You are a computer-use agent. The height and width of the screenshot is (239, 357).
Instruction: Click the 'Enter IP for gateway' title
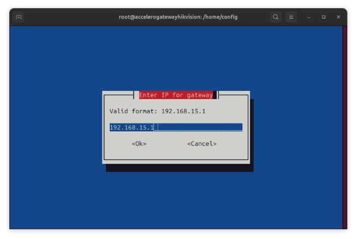pos(176,95)
